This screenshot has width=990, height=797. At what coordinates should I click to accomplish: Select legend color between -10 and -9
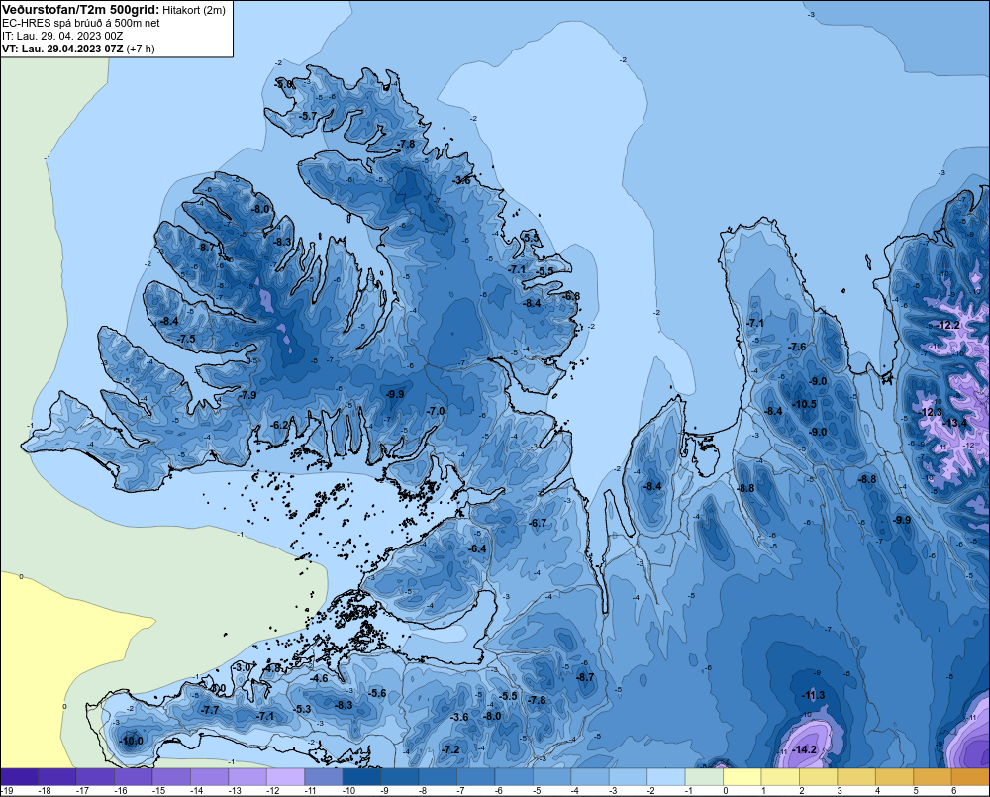click(x=361, y=777)
